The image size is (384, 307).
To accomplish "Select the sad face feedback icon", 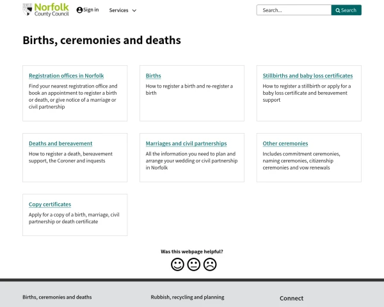I will pos(210,264).
